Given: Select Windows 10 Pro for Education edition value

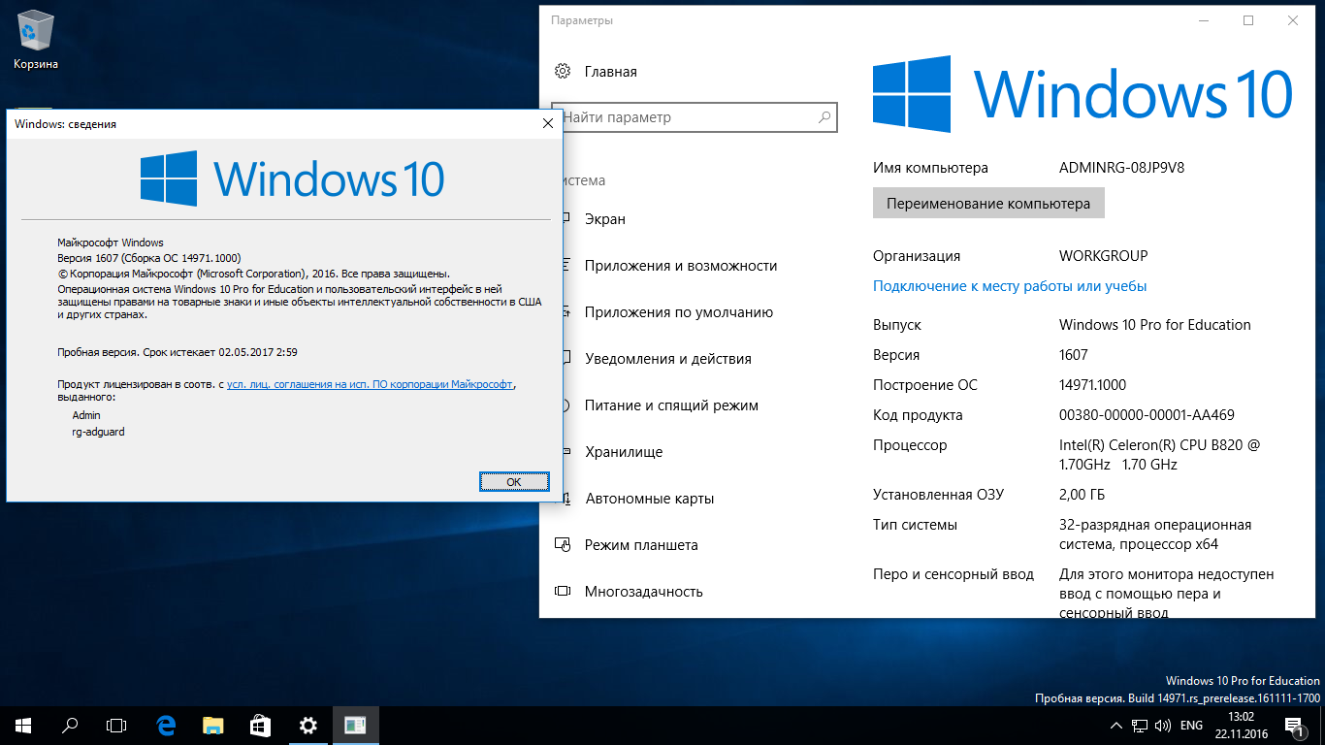Looking at the screenshot, I should coord(1155,325).
